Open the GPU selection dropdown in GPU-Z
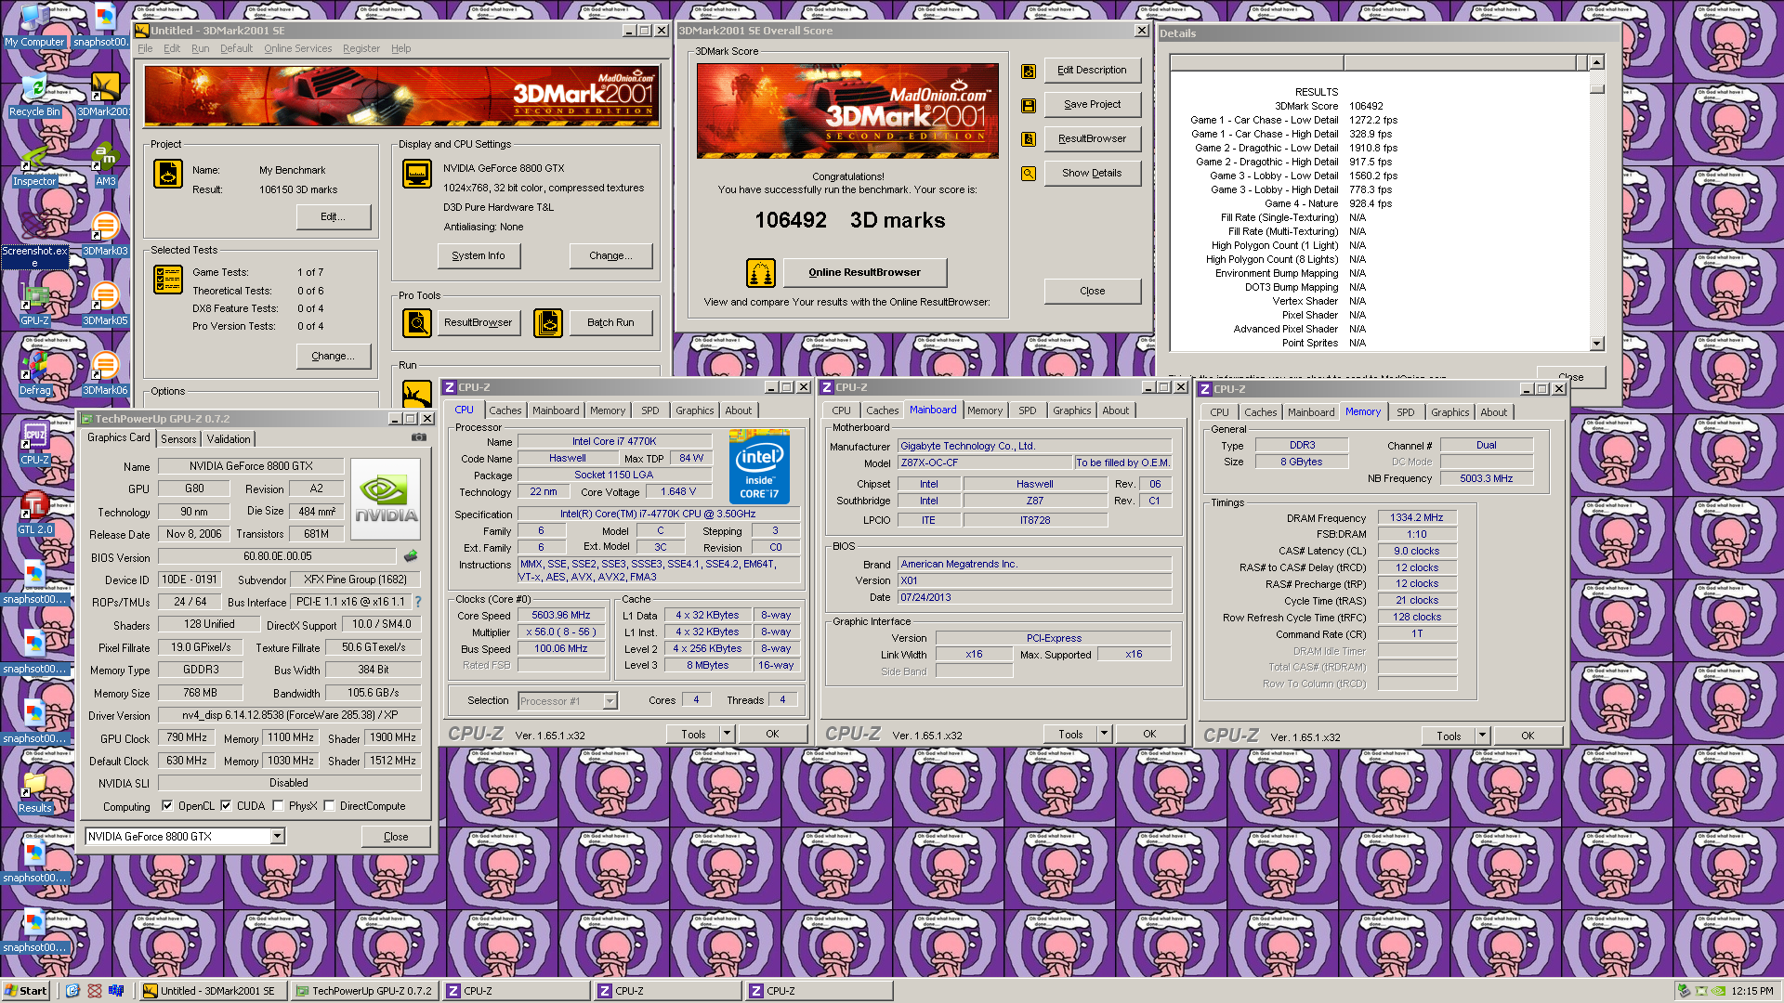 (x=277, y=837)
